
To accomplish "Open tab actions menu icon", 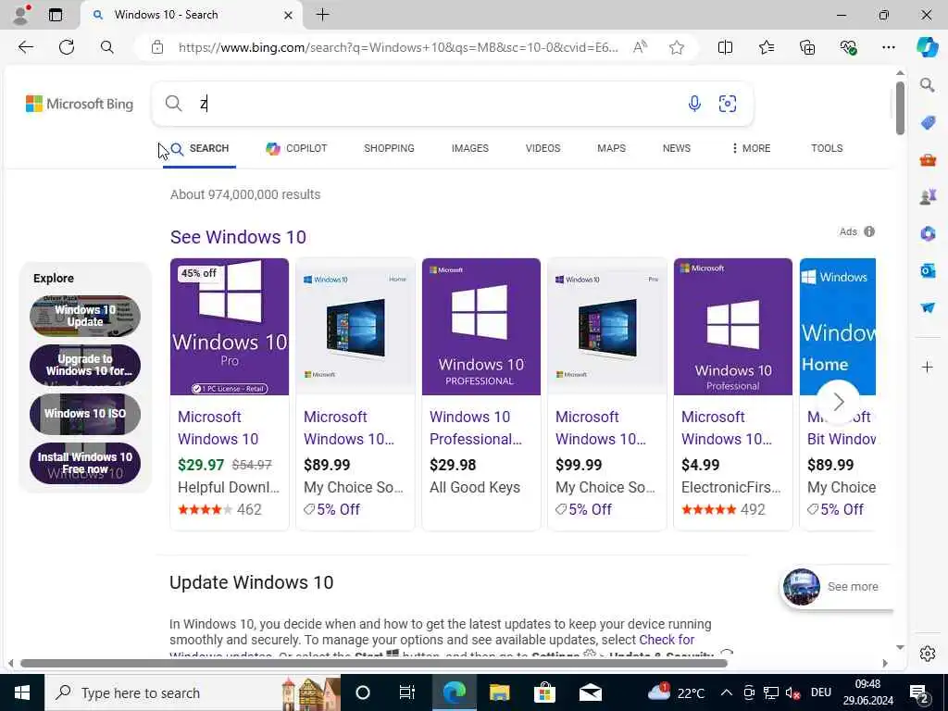I will (56, 15).
